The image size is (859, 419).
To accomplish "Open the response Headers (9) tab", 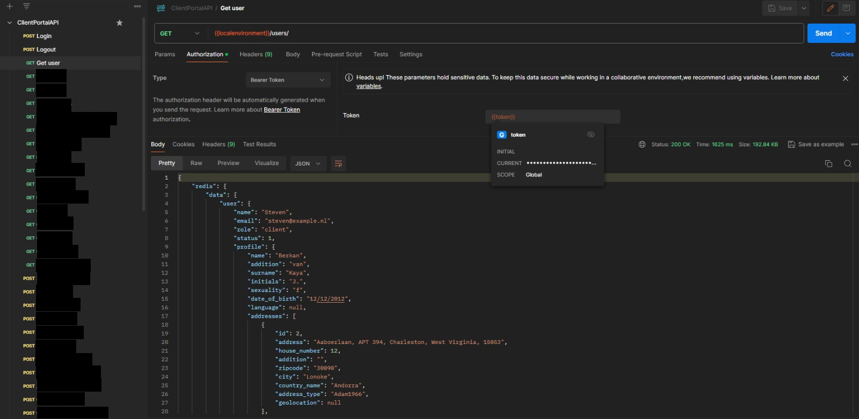I will click(219, 144).
